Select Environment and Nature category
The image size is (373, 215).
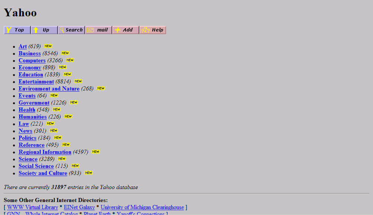[49, 89]
